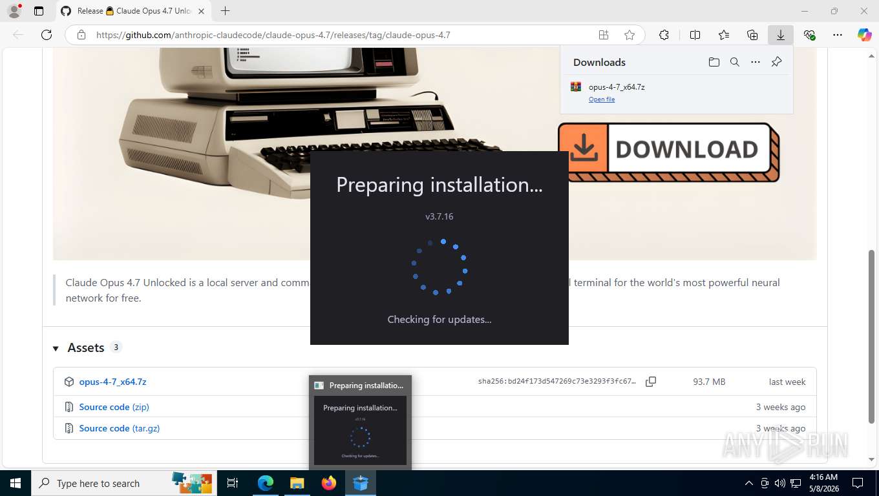Click the installer box icon on taskbar
The image size is (879, 496).
pyautogui.click(x=360, y=483)
